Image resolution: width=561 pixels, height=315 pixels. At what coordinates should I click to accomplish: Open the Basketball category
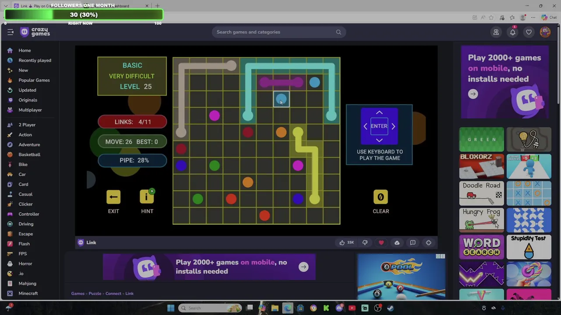(29, 154)
